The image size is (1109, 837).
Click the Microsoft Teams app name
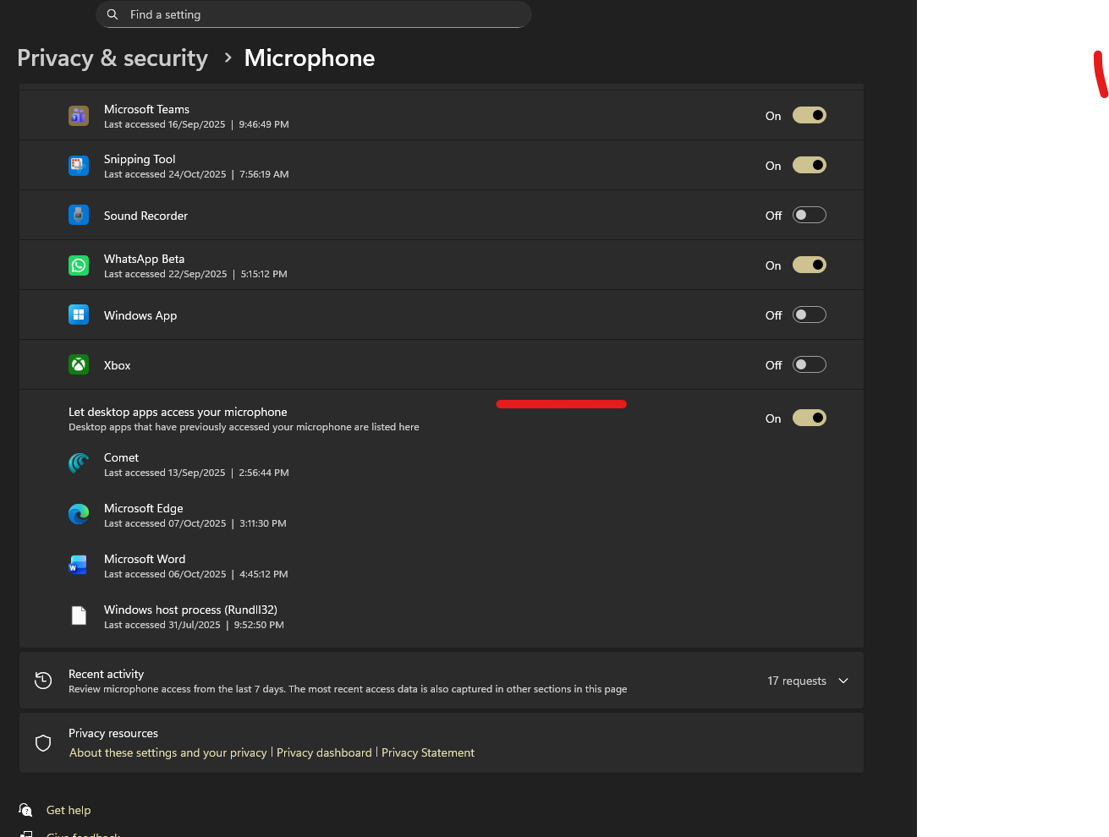[x=146, y=109]
